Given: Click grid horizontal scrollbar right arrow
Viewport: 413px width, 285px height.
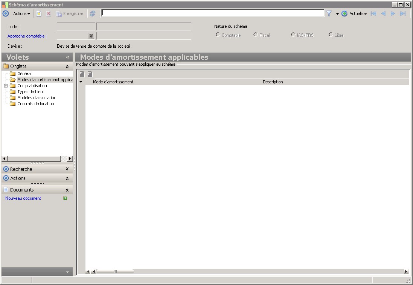Looking at the screenshot, I should click(x=406, y=271).
